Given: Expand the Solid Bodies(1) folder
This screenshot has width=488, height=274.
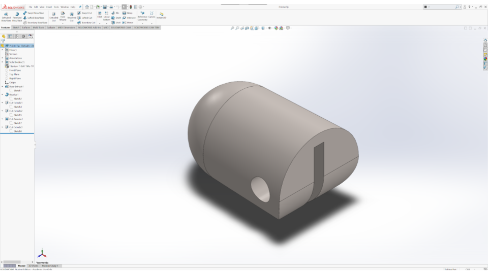Looking at the screenshot, I should point(2,62).
